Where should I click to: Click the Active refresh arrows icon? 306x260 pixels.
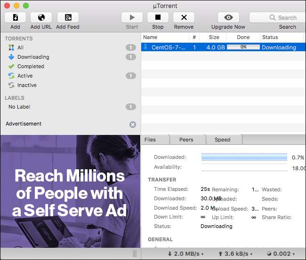click(x=11, y=76)
